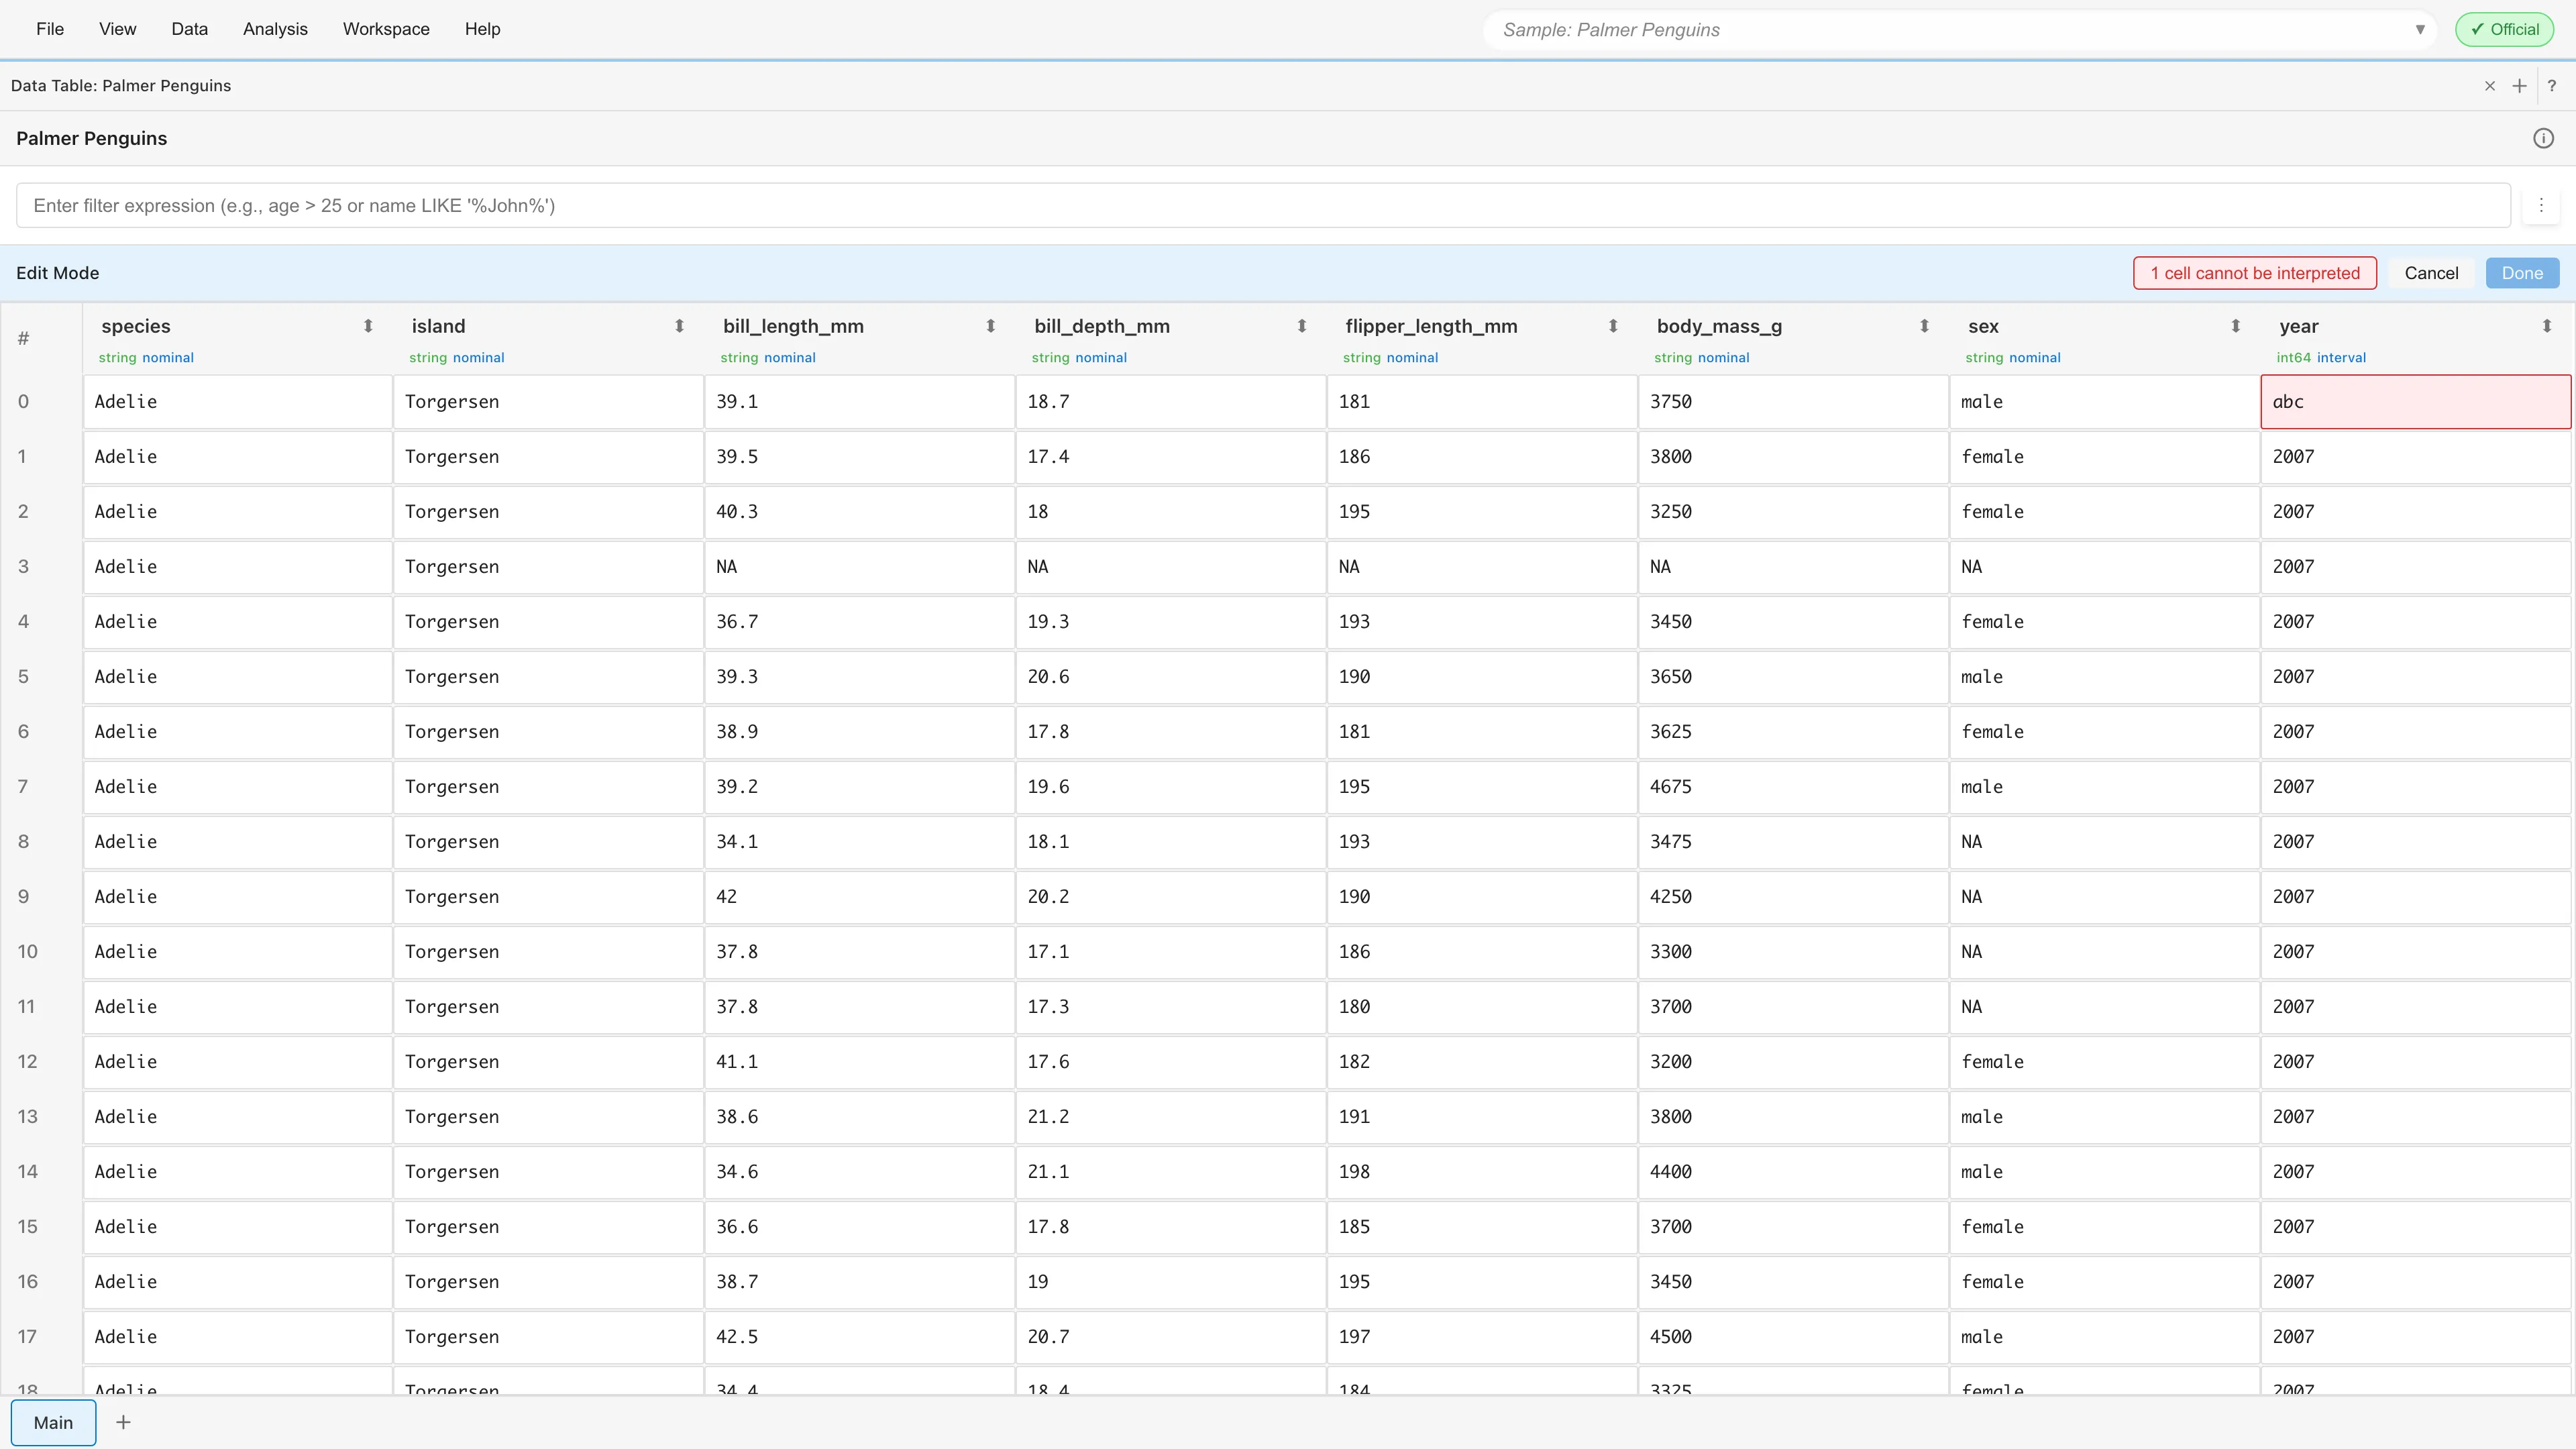Open the Help menu

click(x=482, y=29)
